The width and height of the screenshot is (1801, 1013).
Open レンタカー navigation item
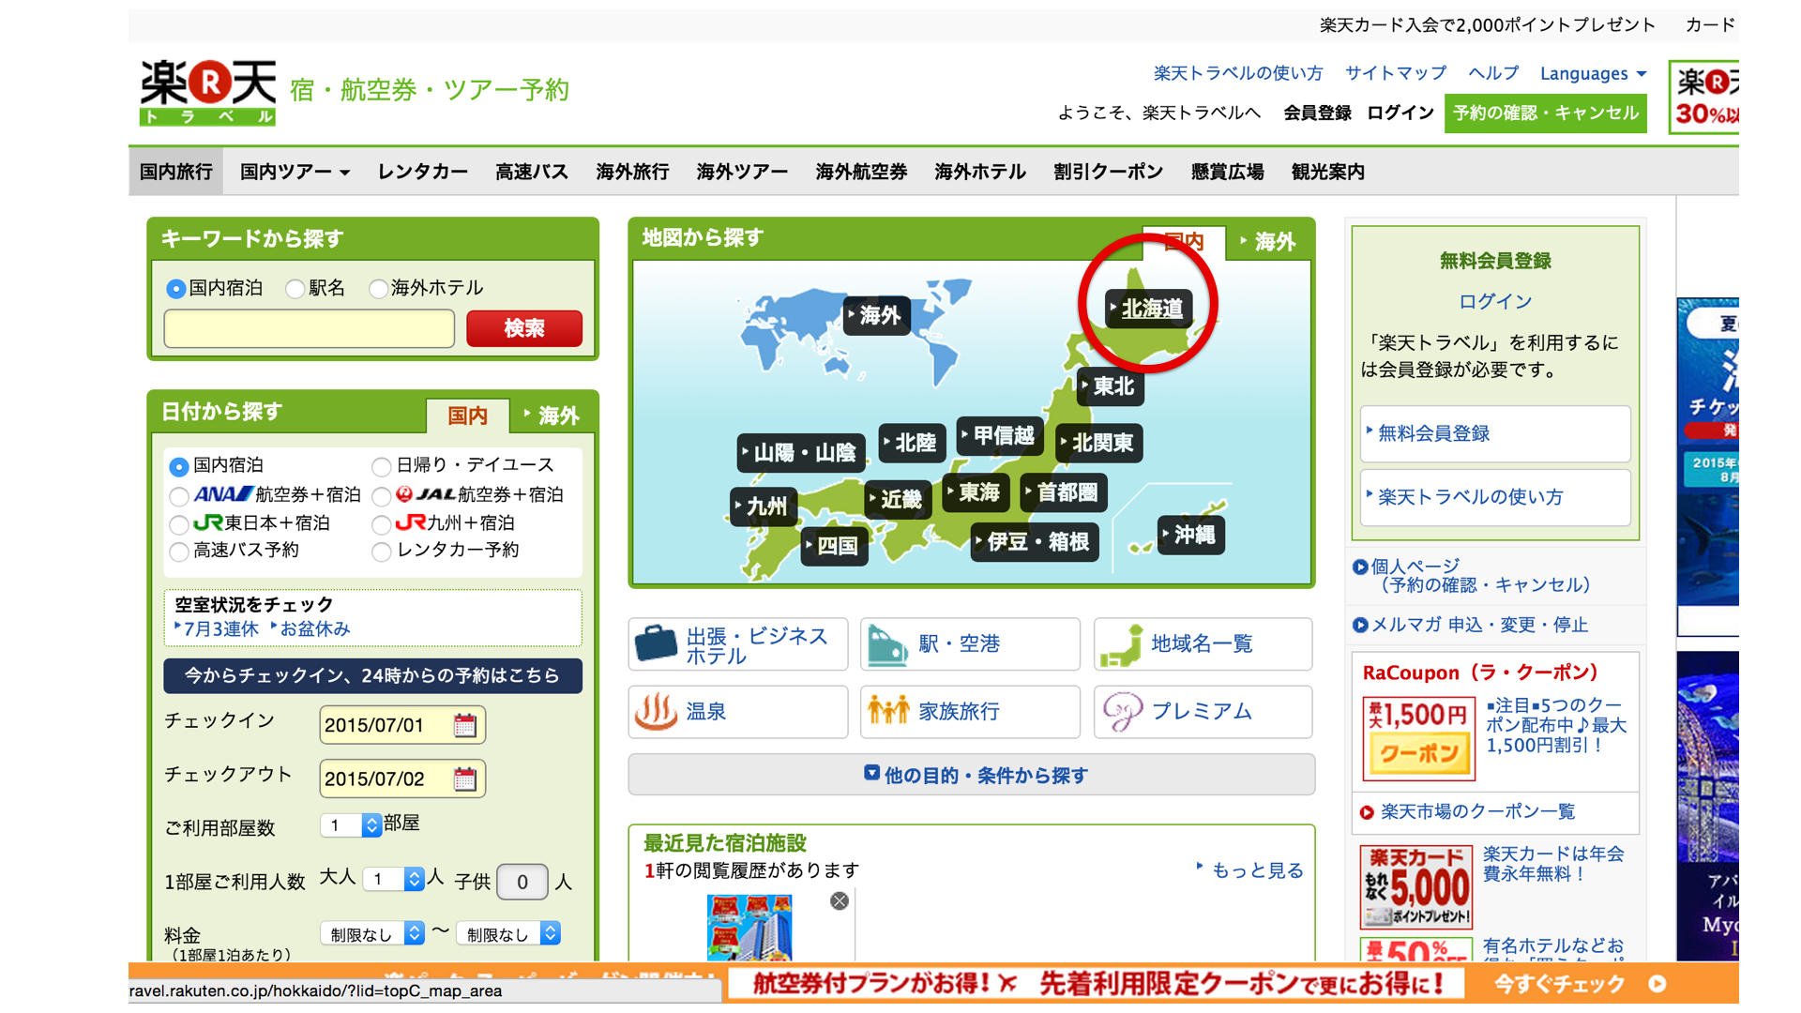click(422, 172)
